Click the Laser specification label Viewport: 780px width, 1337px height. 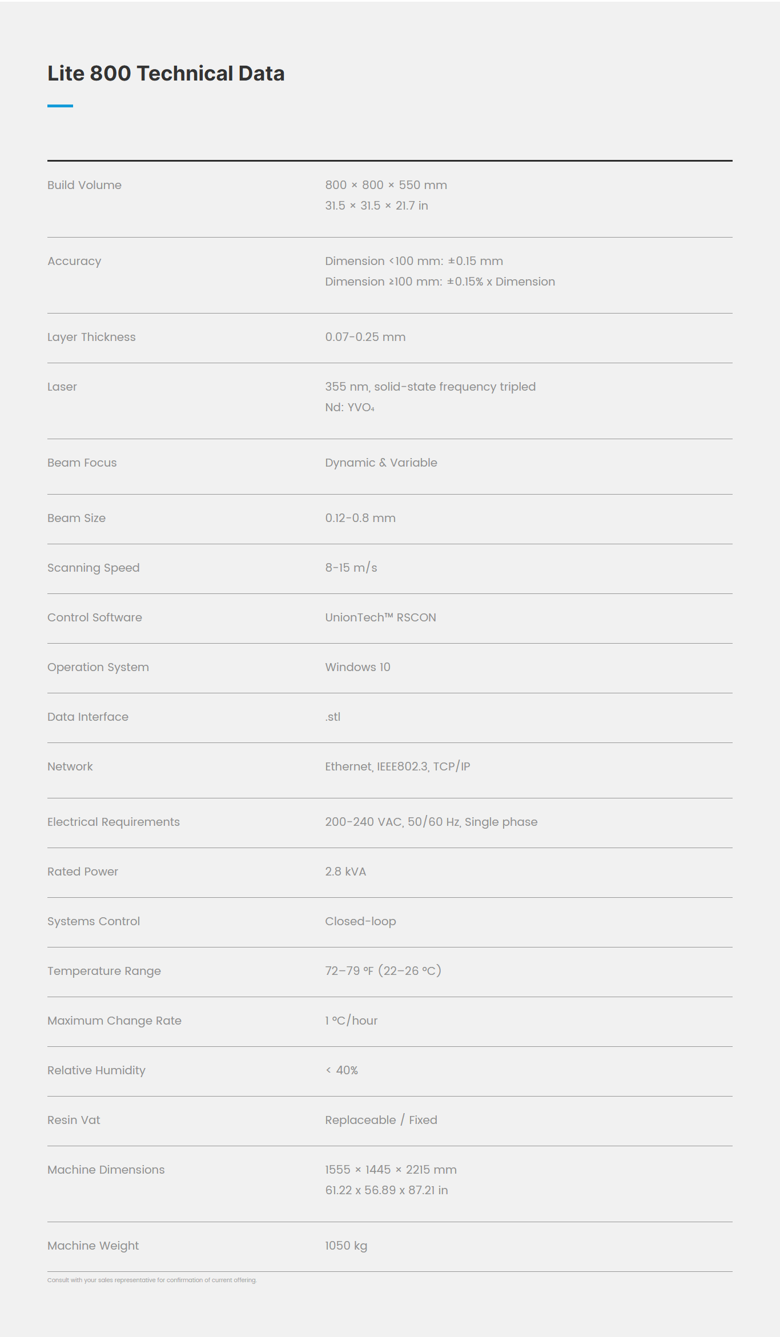(62, 387)
